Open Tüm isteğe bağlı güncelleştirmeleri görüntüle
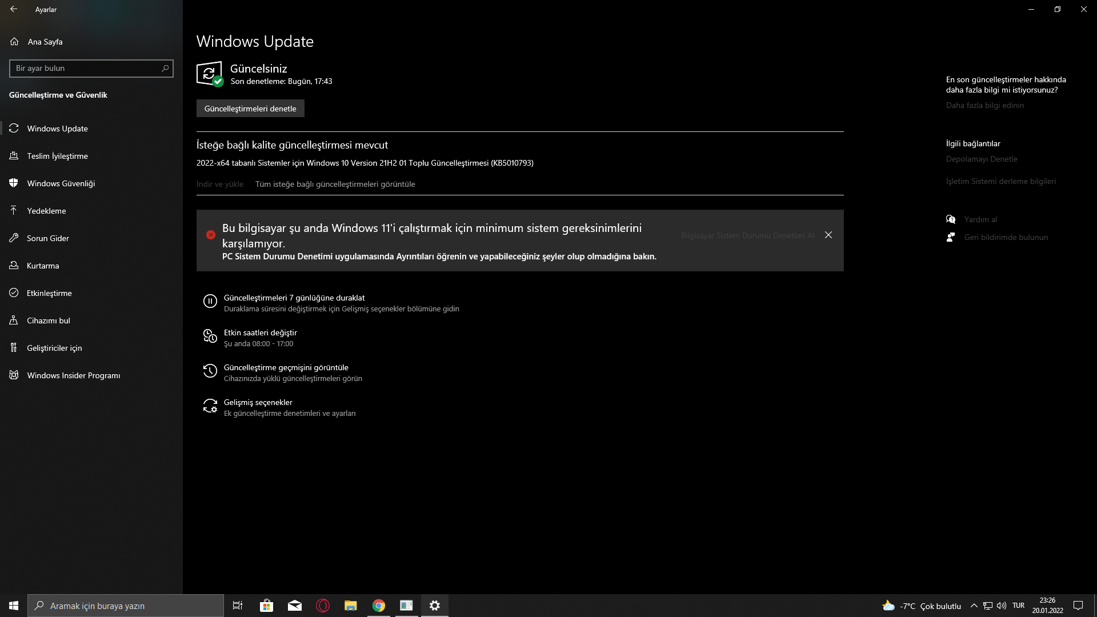1097x617 pixels. (x=335, y=184)
